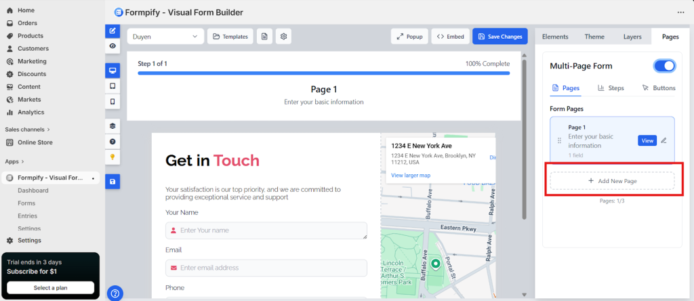Image resolution: width=694 pixels, height=301 pixels.
Task: Select desktop view icon
Action: click(x=113, y=71)
